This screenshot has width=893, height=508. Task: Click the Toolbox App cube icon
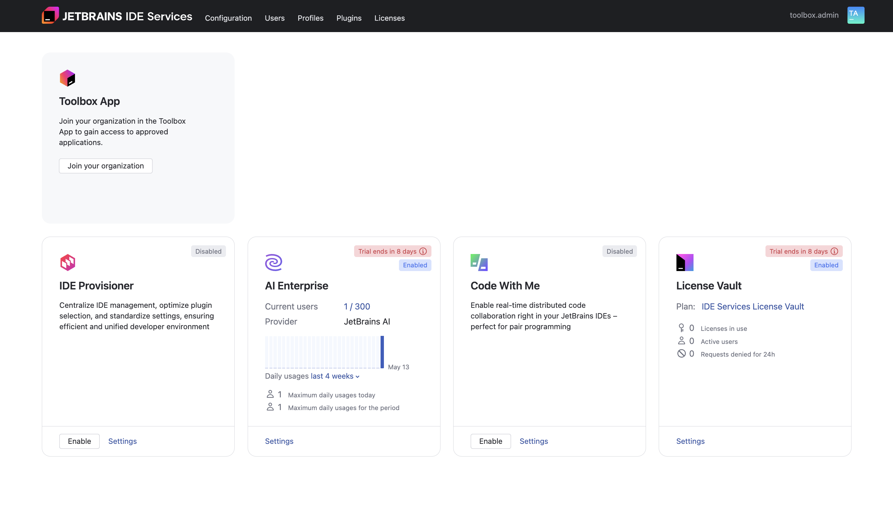67,78
